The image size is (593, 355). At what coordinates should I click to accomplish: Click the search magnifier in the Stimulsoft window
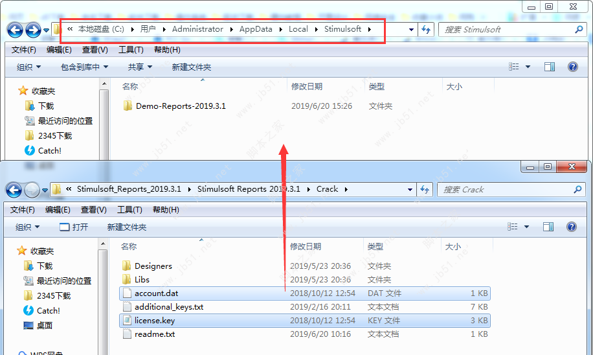pyautogui.click(x=579, y=29)
